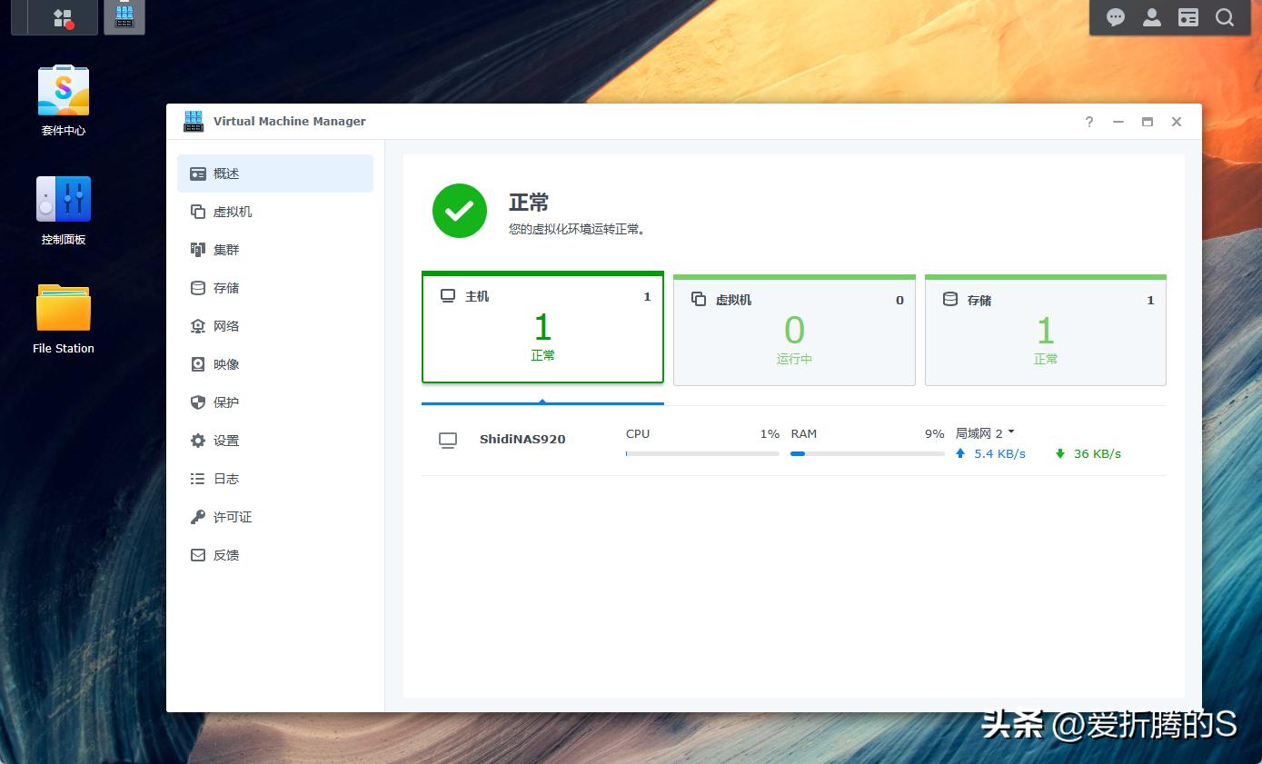Open the 局域网 2 network dropdown
This screenshot has height=764, width=1262.
tap(986, 433)
